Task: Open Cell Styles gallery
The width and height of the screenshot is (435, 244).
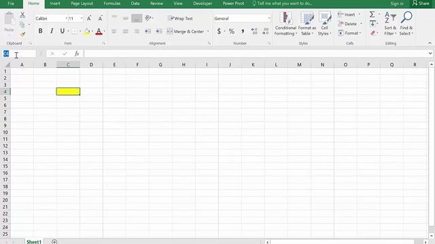Action: pos(325,24)
